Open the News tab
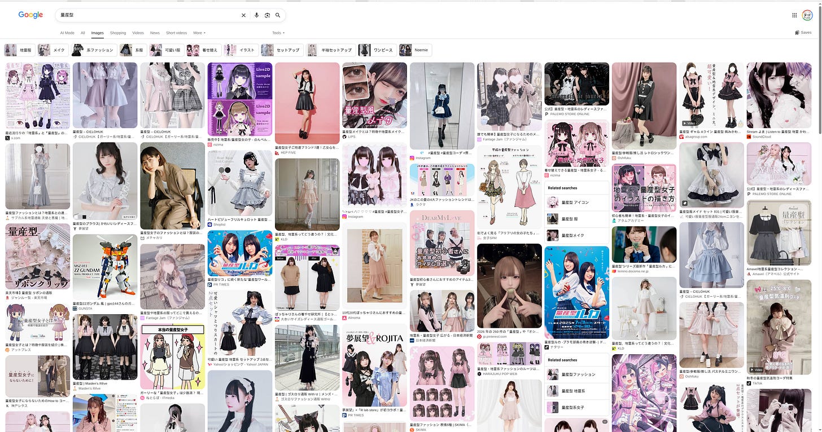Screen dimensions: 822x432 [x=155, y=33]
